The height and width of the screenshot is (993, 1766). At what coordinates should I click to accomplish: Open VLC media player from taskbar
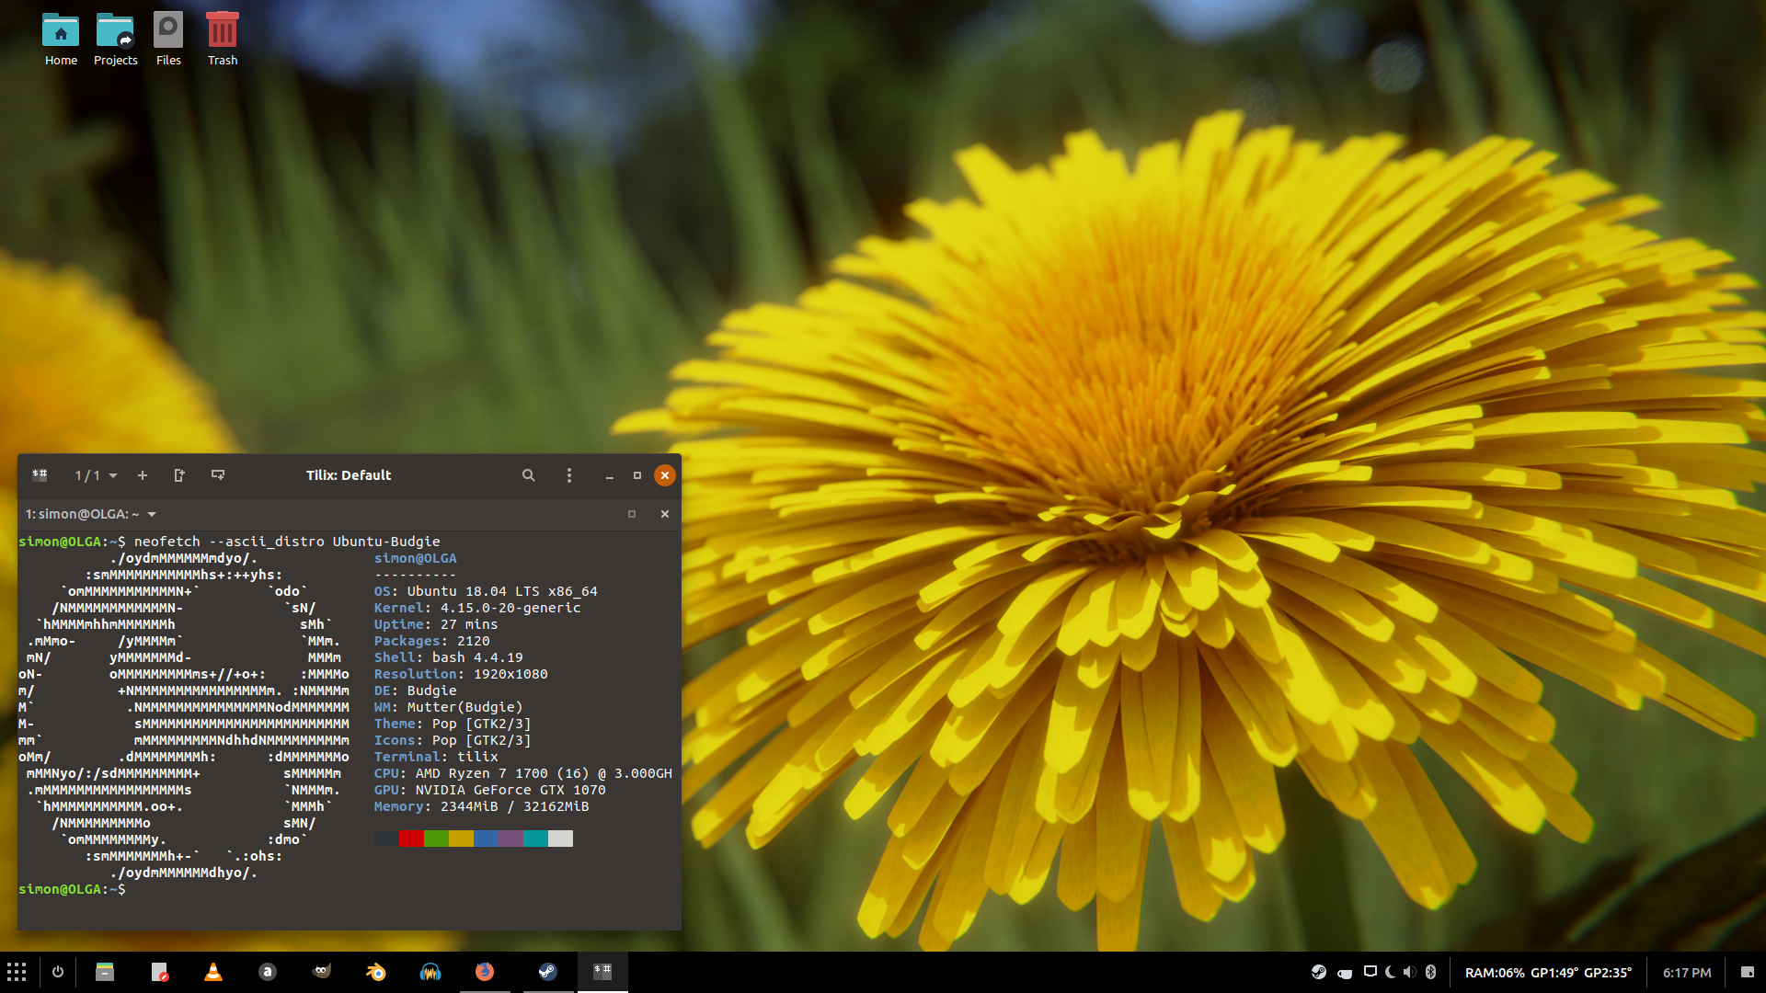pos(213,972)
